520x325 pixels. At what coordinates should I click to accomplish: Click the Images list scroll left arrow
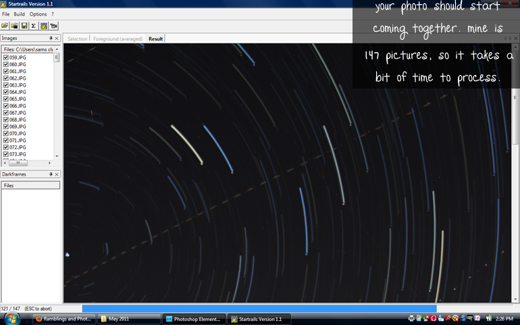[x=5, y=163]
